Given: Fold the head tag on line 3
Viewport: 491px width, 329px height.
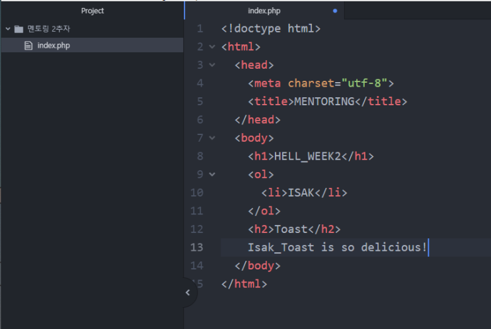Looking at the screenshot, I should (x=212, y=65).
